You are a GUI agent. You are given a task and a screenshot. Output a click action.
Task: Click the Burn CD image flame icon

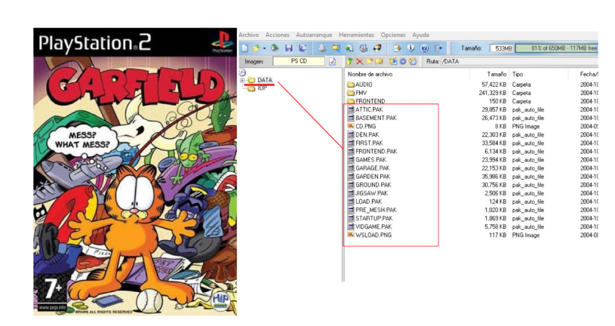[x=378, y=48]
